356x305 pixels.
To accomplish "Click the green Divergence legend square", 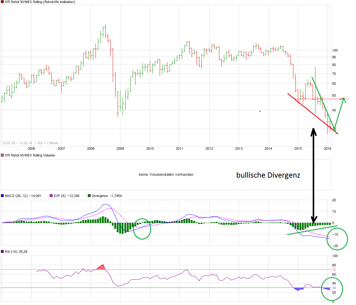I will [88, 195].
